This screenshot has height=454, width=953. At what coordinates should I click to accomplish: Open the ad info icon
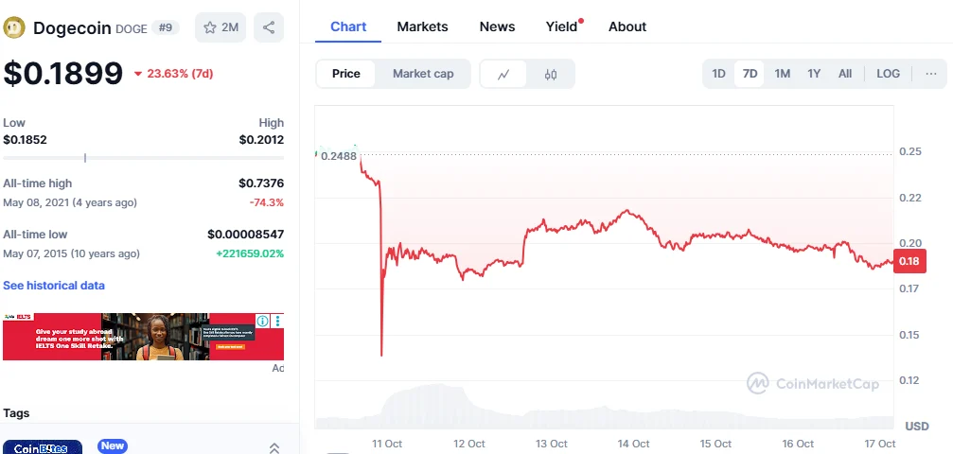[x=264, y=322]
